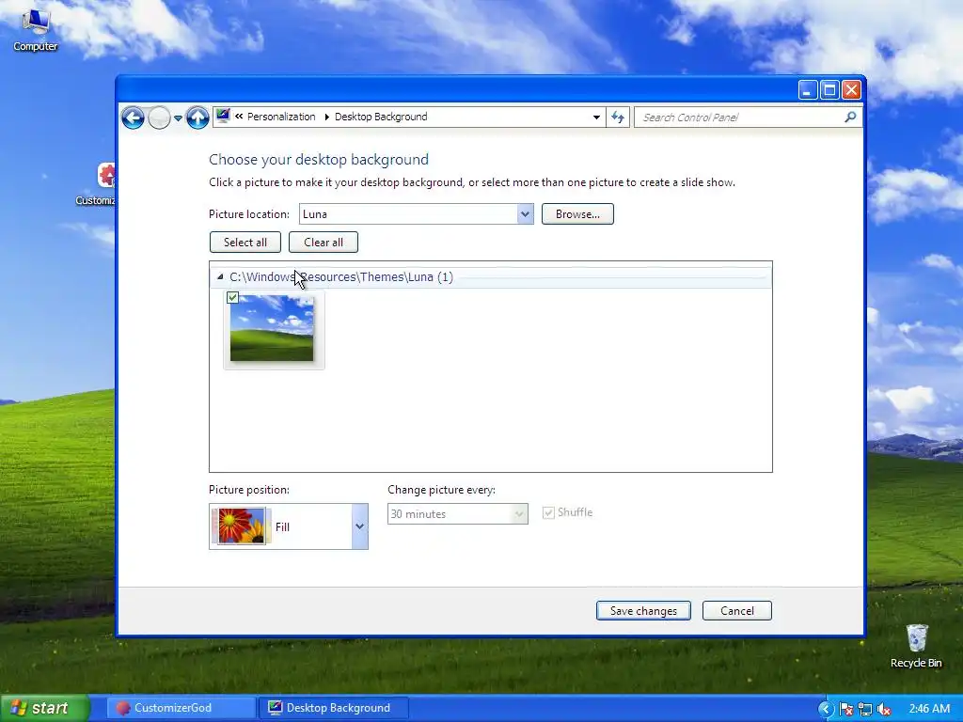Click the Personalization breadcrumb

click(x=281, y=117)
